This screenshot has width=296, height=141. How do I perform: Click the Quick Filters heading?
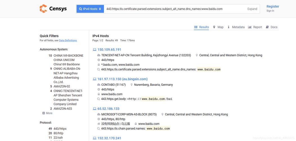(49, 36)
